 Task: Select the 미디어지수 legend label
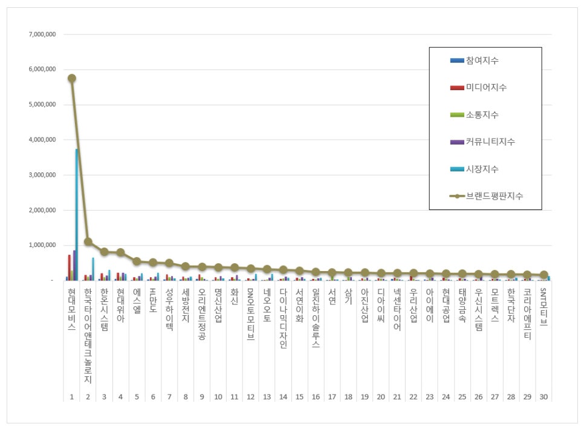487,88
